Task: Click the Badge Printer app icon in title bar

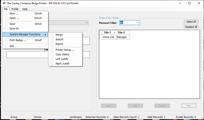Action: click(x=4, y=3)
